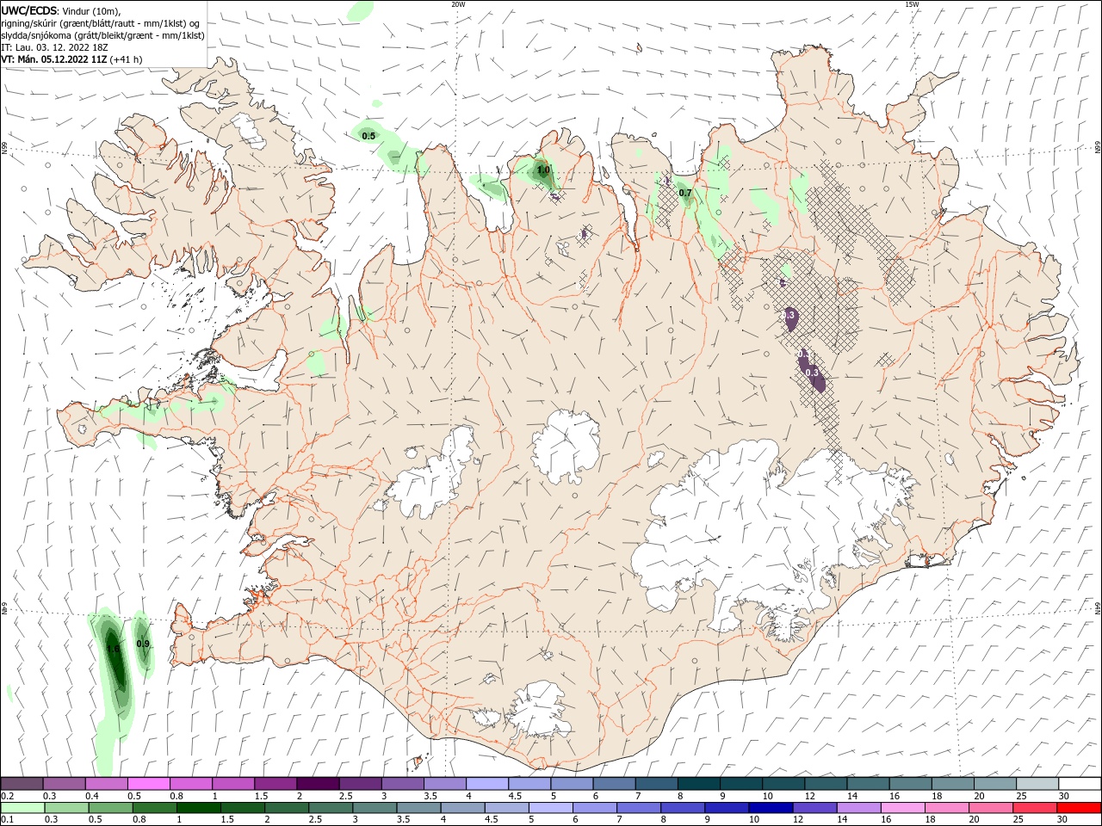This screenshot has height=826, width=1102.
Task: Select the snow scale swatch starting at 0.8
Action: pos(190,783)
